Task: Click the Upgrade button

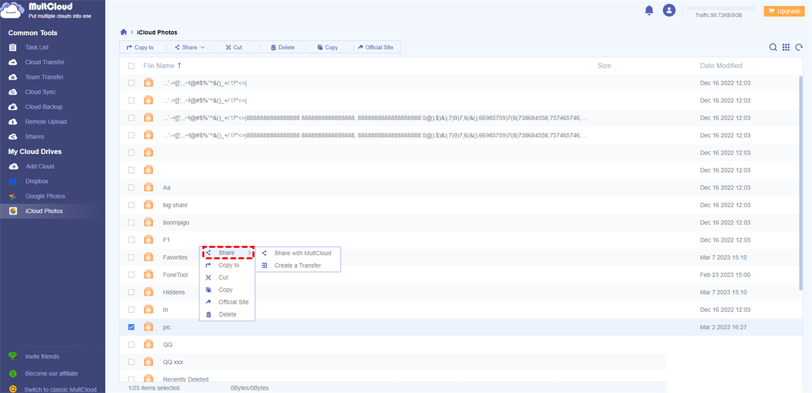Action: coord(783,11)
